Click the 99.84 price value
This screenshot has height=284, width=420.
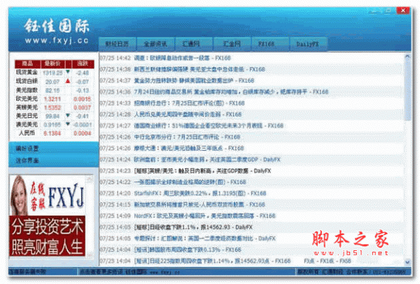point(52,116)
